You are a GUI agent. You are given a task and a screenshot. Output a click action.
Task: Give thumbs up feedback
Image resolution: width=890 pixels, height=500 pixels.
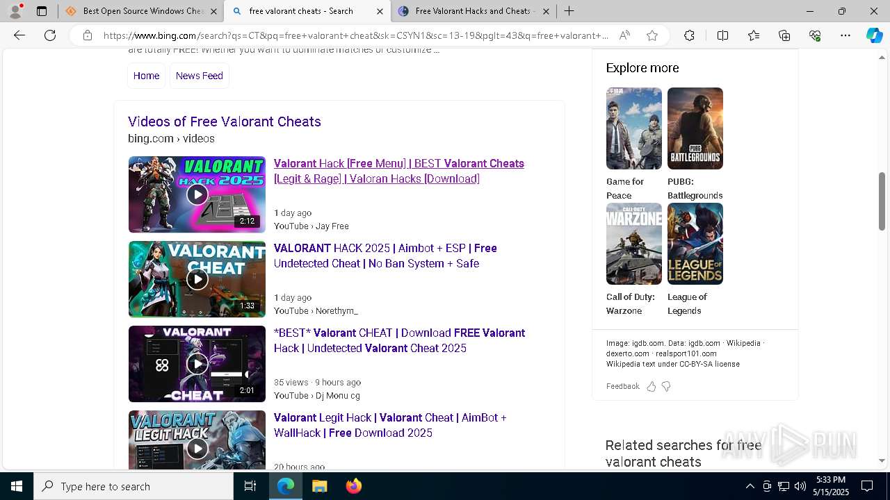pos(652,386)
